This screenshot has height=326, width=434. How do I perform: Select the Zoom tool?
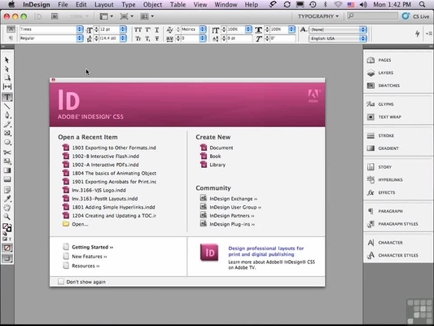[7, 217]
